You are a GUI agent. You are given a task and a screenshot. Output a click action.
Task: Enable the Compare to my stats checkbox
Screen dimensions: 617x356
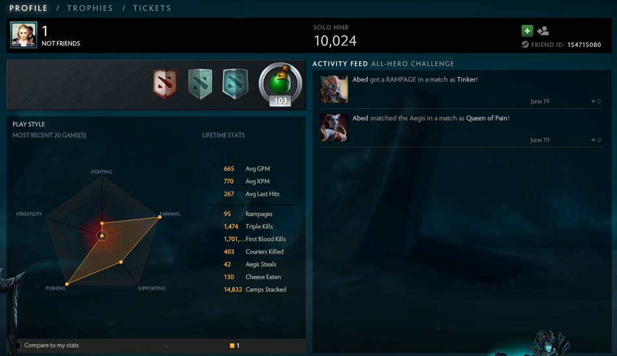(18, 346)
